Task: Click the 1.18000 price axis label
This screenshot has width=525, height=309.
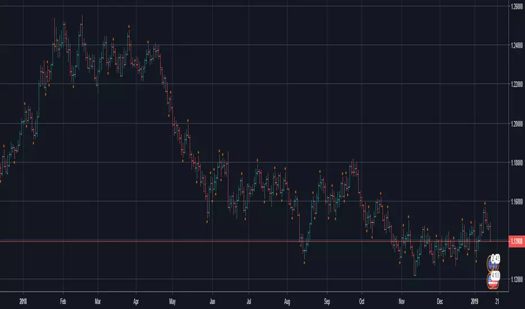Action: click(x=517, y=163)
